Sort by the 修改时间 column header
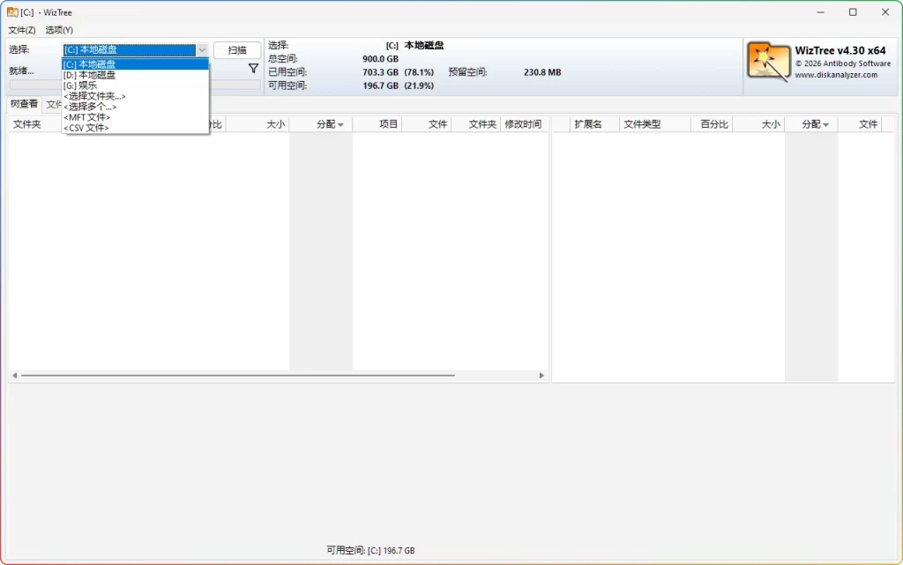Image resolution: width=903 pixels, height=565 pixels. pos(525,123)
